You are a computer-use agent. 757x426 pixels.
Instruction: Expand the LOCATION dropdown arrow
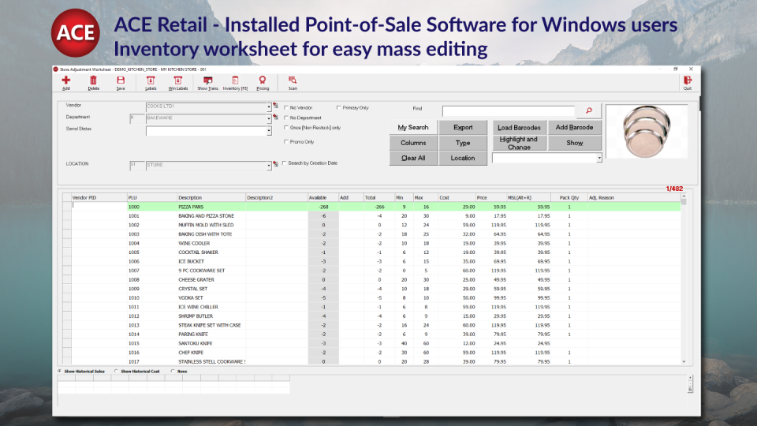[x=268, y=166]
